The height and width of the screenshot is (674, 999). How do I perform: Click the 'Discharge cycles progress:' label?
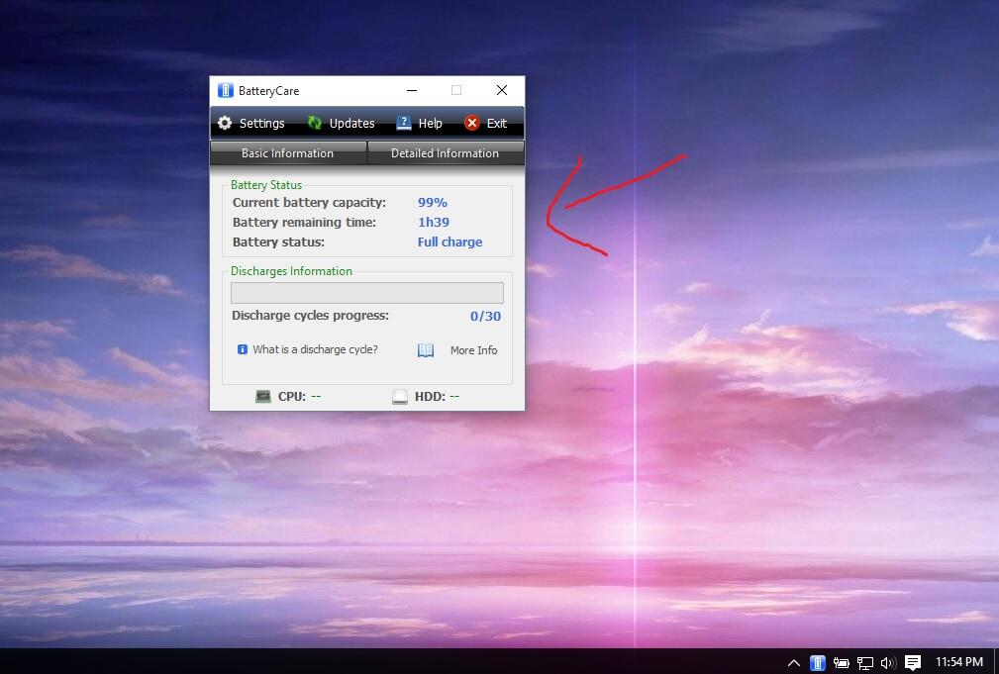coord(310,316)
